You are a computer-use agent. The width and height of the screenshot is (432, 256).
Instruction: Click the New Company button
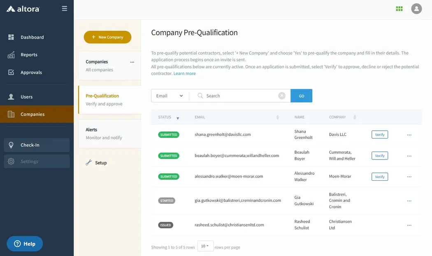click(107, 37)
